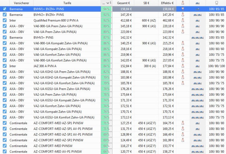Click bed icon in VA6-900-UA Kompakt row
226x154 pixels.
[197, 43]
